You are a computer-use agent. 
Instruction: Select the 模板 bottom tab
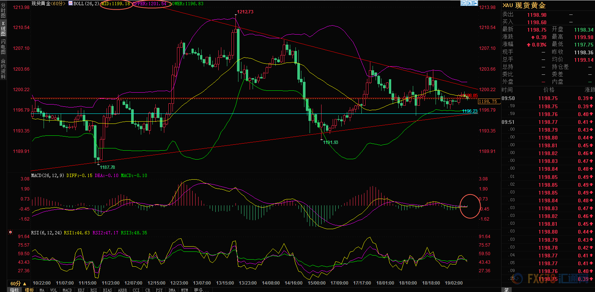(29, 290)
